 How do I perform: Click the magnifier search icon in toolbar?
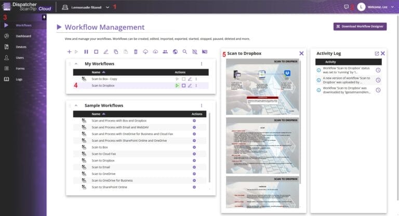coord(185,52)
